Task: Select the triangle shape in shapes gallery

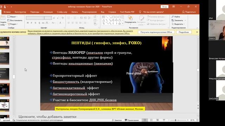Action: pos(104,20)
